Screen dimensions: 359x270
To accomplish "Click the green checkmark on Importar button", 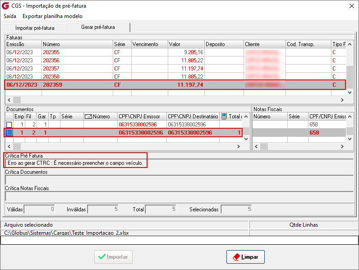I will [x=102, y=257].
